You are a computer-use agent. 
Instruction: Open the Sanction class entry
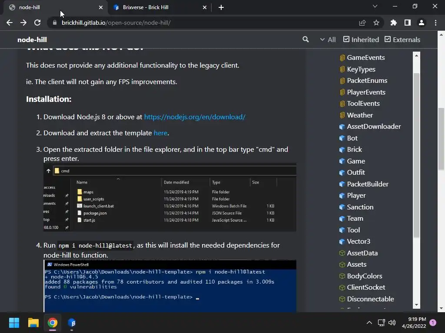click(x=356, y=207)
